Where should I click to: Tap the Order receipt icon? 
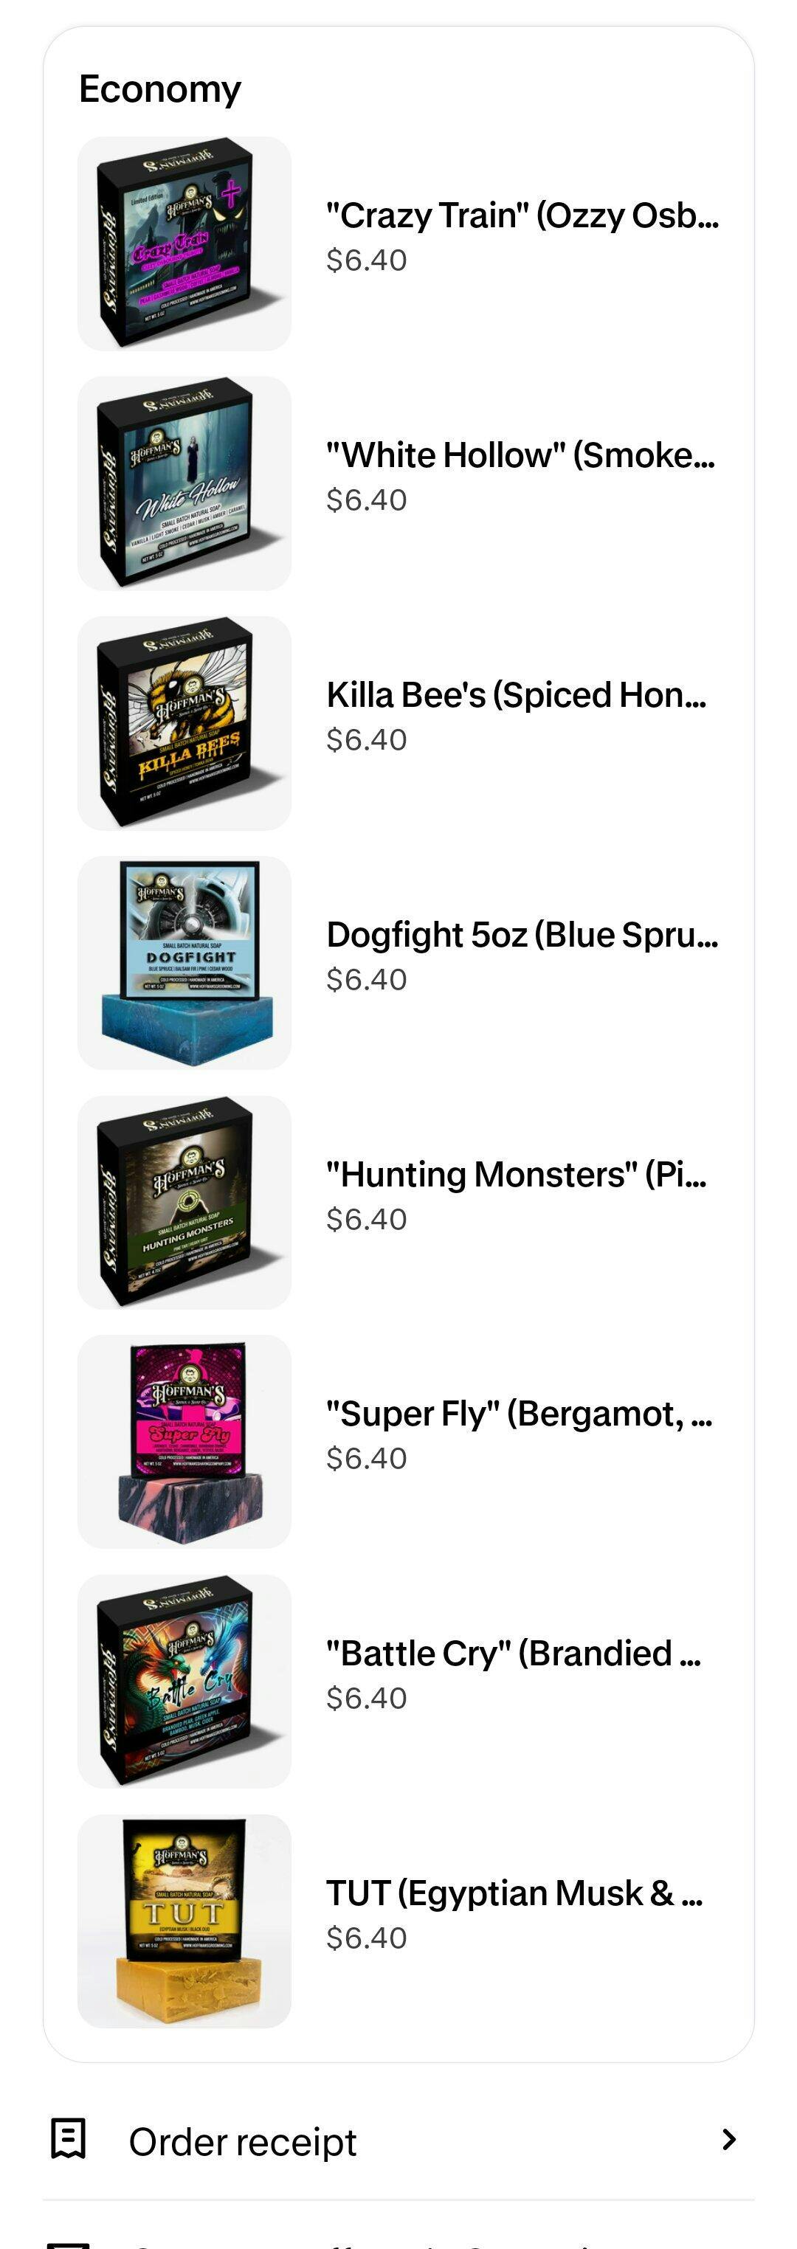(x=68, y=2138)
